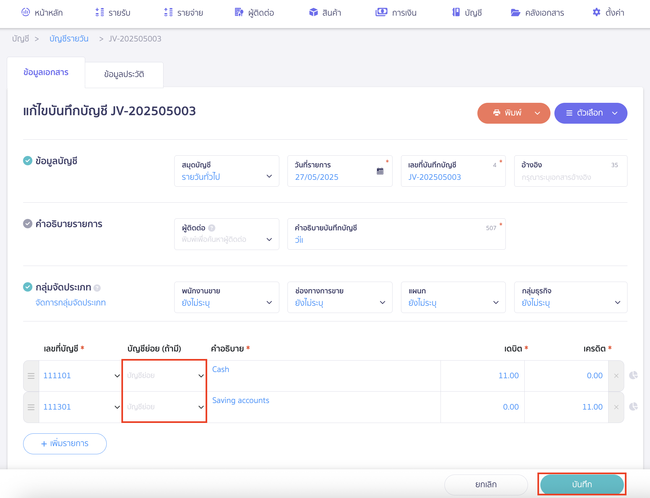Screen dimensions: 650x498
Task: Open the รายจ่าย expenses menu
Action: pyautogui.click(x=183, y=13)
